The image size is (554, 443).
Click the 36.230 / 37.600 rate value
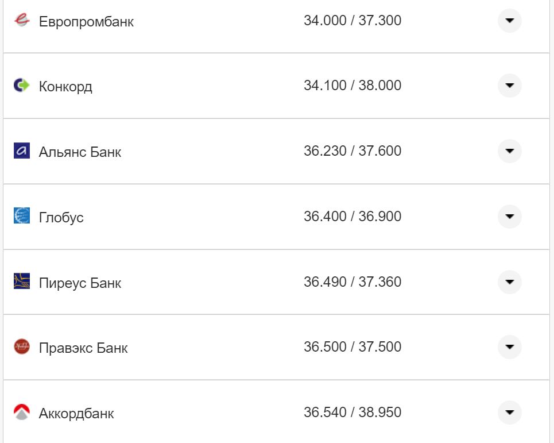tap(352, 151)
